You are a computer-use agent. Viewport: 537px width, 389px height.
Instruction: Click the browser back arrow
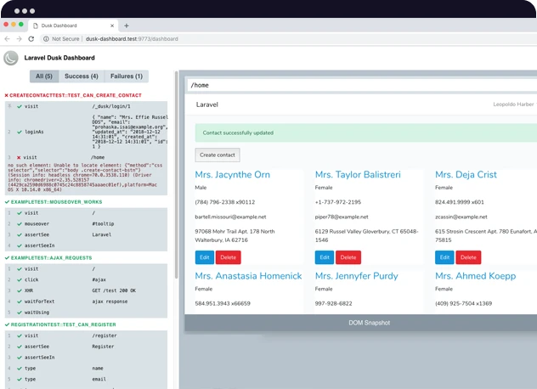(x=8, y=39)
